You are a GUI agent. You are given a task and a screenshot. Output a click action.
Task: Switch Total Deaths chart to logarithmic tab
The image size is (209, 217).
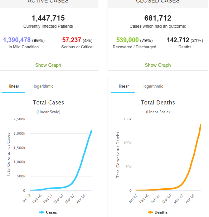pyautogui.click(x=153, y=86)
